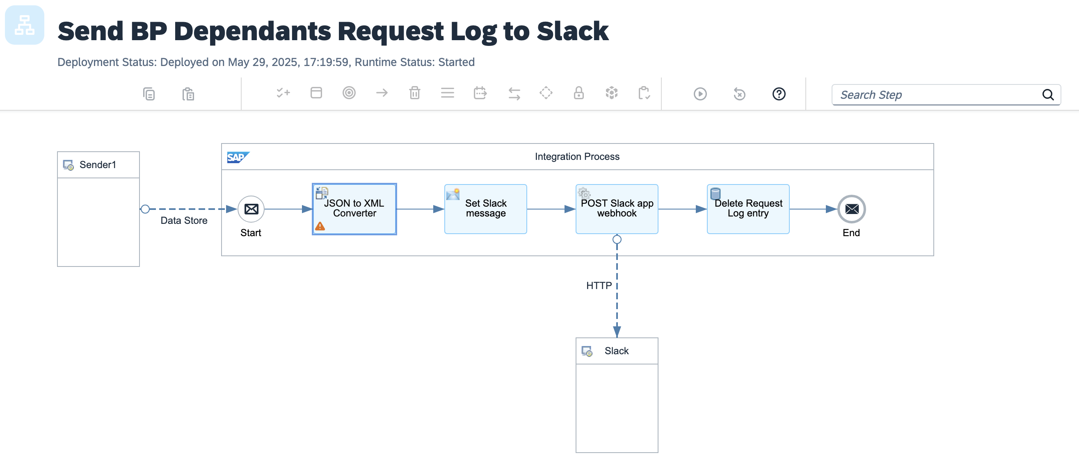Click the Slack receiver participant header
The image size is (1079, 460).
[x=617, y=351]
